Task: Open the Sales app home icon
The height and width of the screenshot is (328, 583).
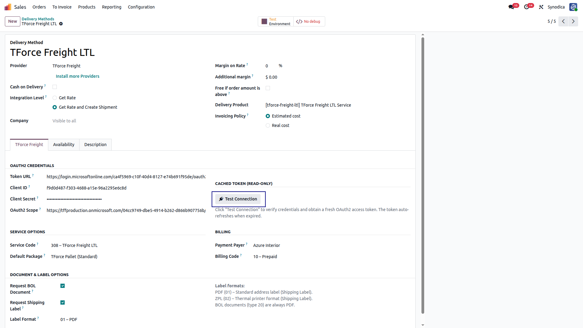Action: (8, 7)
